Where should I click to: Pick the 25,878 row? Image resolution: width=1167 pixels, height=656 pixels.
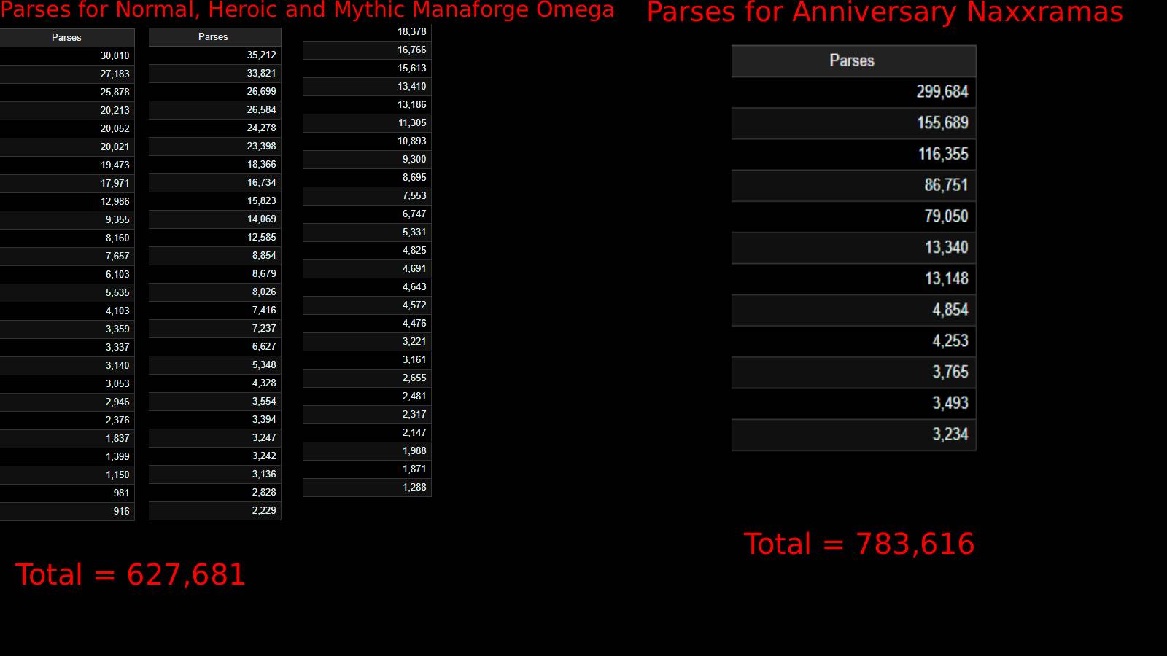coord(67,92)
